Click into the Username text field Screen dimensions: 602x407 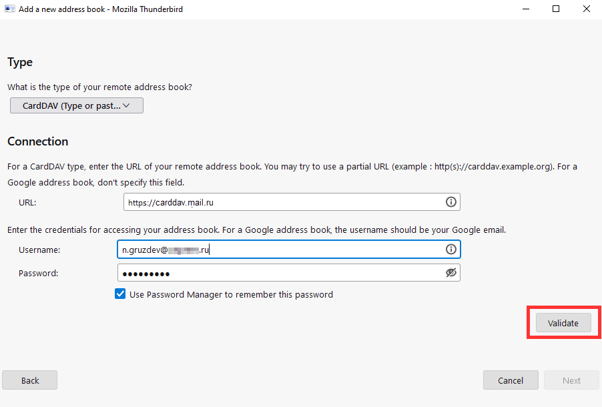coord(320,250)
